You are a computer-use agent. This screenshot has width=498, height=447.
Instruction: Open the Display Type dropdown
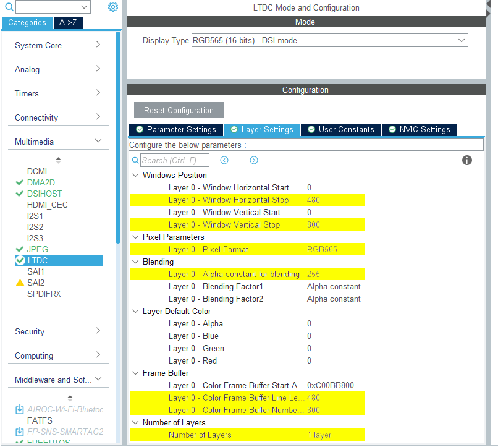pyautogui.click(x=329, y=41)
